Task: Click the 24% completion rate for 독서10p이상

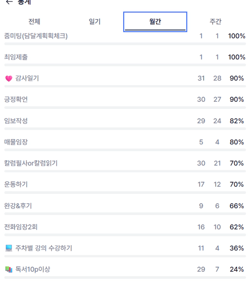Action: pos(236,270)
